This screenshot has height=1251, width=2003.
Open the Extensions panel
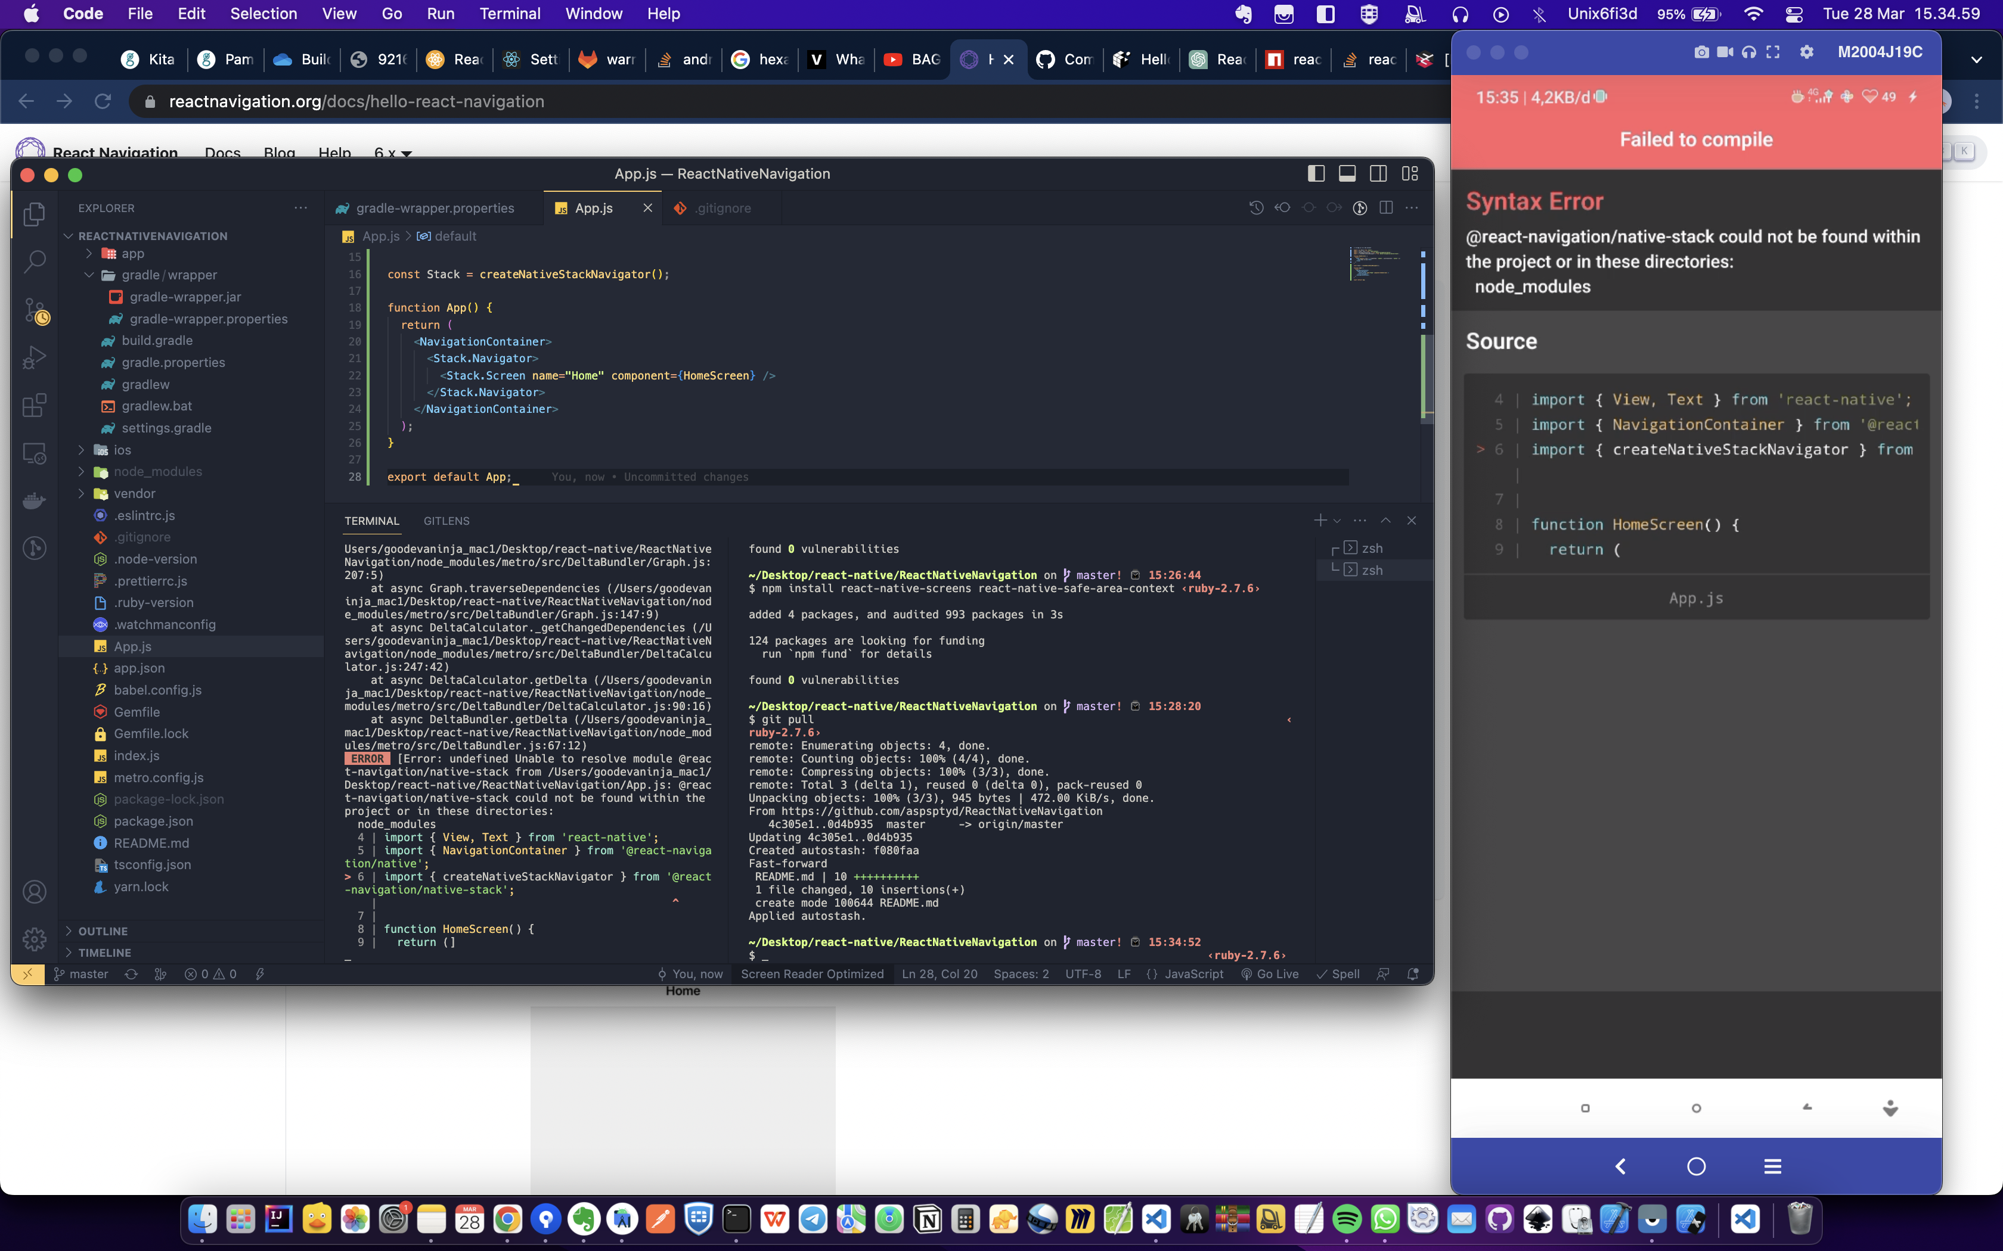[35, 406]
